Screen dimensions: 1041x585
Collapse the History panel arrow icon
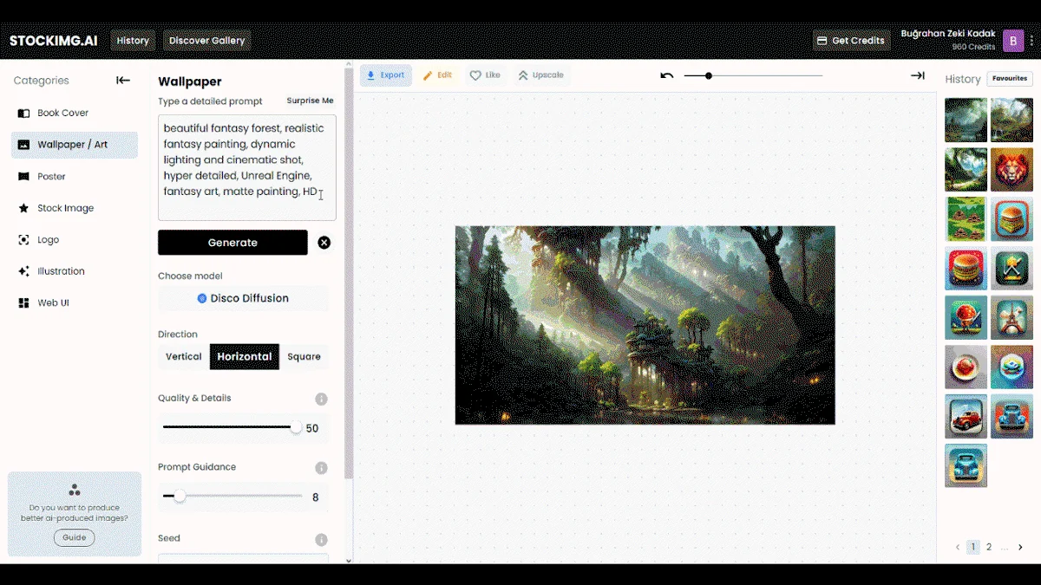click(x=917, y=75)
